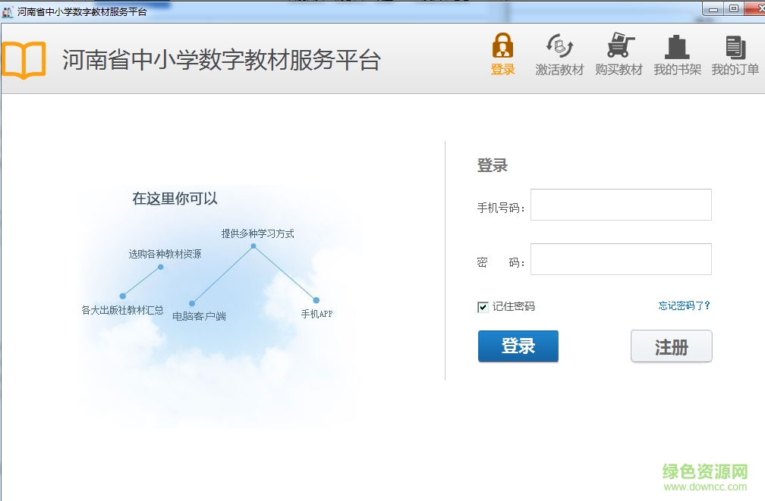Click the 注册 registration button
The image size is (765, 501).
[671, 346]
